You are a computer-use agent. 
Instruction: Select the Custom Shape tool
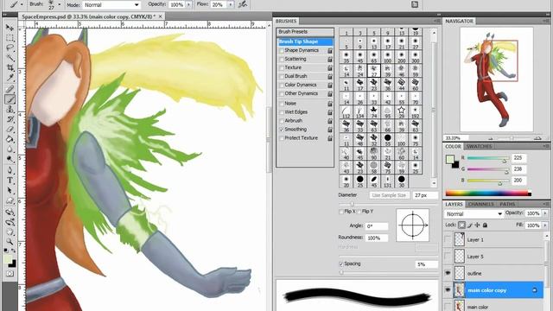(x=10, y=201)
